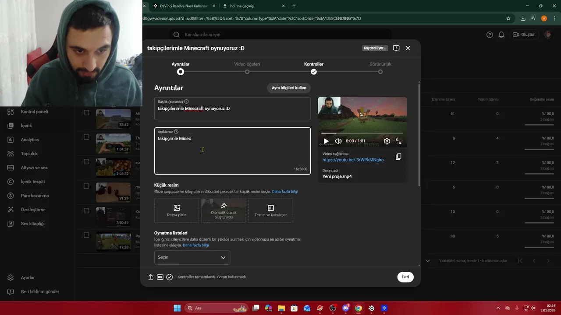Screen dimensions: 561x315
Task: Play the video preview
Action: coord(326,141)
